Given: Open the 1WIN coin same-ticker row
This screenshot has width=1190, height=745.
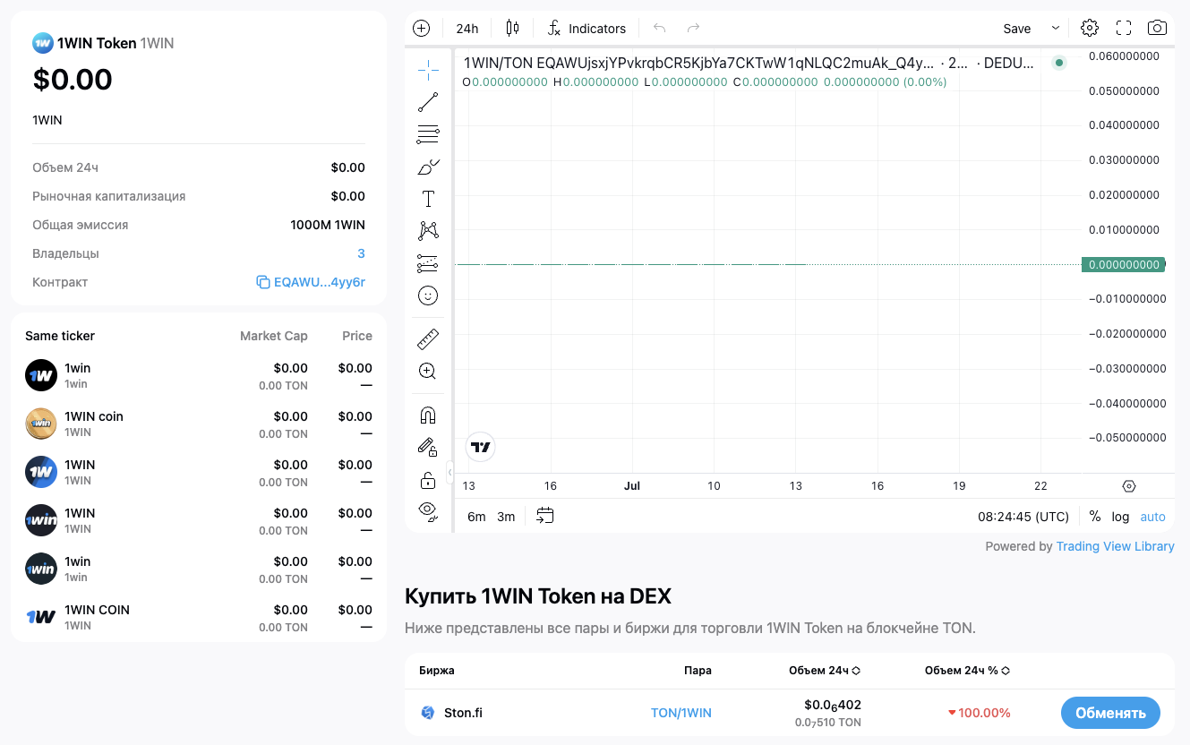Looking at the screenshot, I should click(x=199, y=424).
